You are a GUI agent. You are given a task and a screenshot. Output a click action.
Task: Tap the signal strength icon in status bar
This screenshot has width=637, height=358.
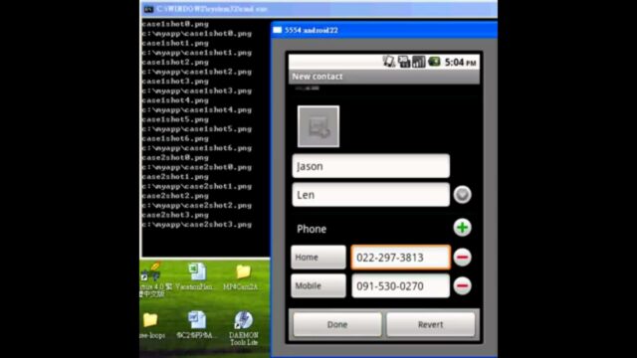[x=418, y=62]
